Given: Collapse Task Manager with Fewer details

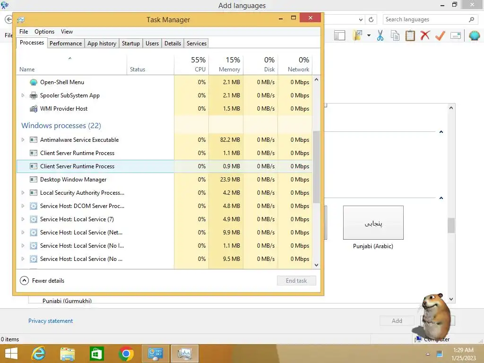Looking at the screenshot, I should coord(42,281).
